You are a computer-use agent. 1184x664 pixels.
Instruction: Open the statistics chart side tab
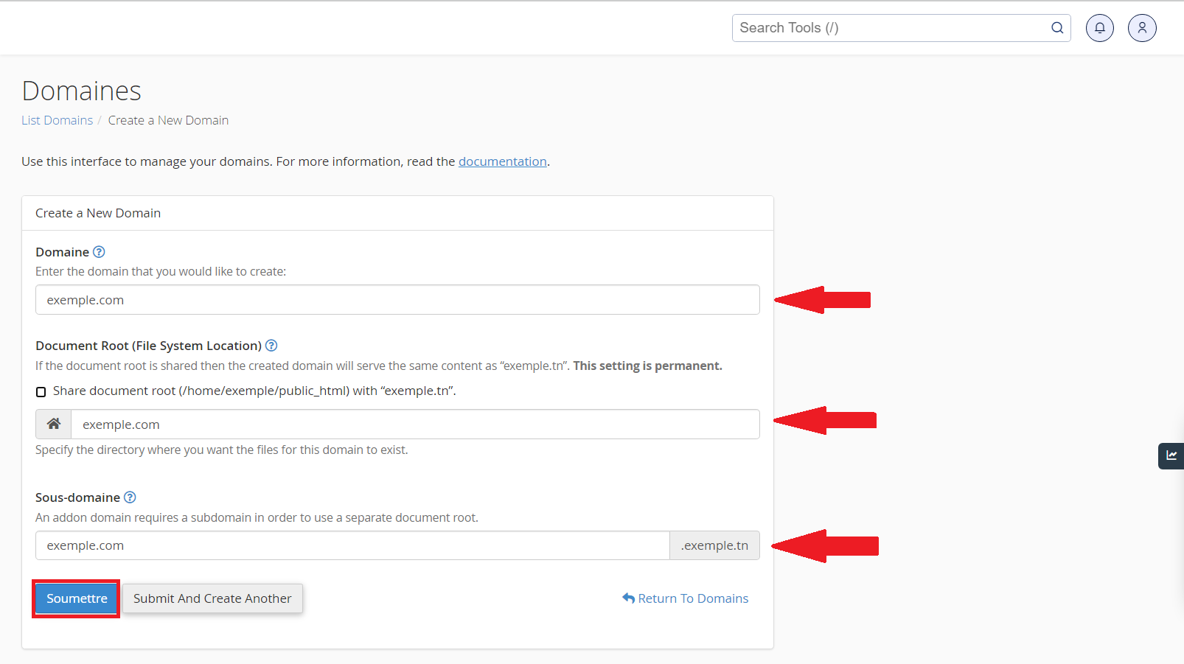[x=1171, y=455]
